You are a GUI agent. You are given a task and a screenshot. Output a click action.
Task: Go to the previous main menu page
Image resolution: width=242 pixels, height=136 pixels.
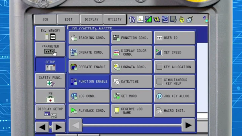(x=42, y=127)
